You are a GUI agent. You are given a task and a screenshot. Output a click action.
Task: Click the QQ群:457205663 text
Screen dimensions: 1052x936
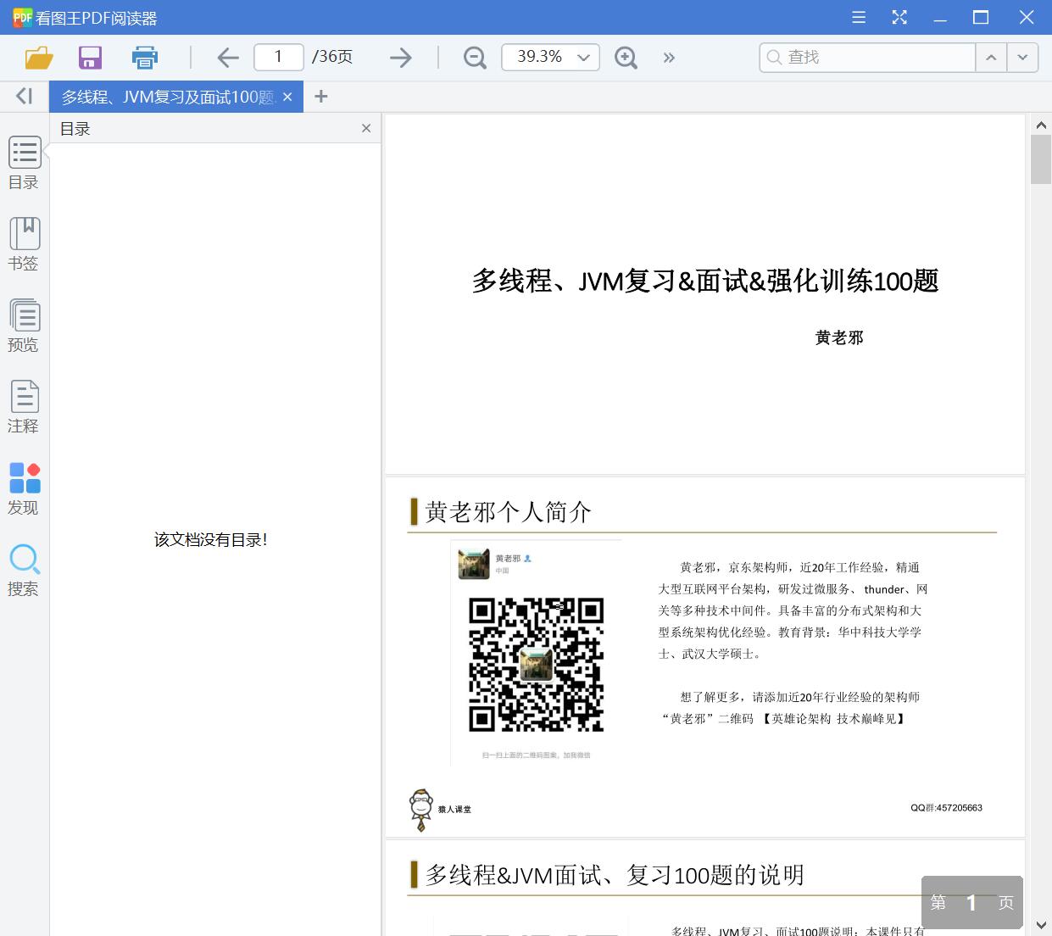click(x=947, y=808)
